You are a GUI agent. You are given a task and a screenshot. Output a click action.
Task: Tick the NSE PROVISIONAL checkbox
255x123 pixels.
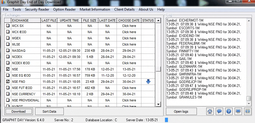[x=8, y=100]
